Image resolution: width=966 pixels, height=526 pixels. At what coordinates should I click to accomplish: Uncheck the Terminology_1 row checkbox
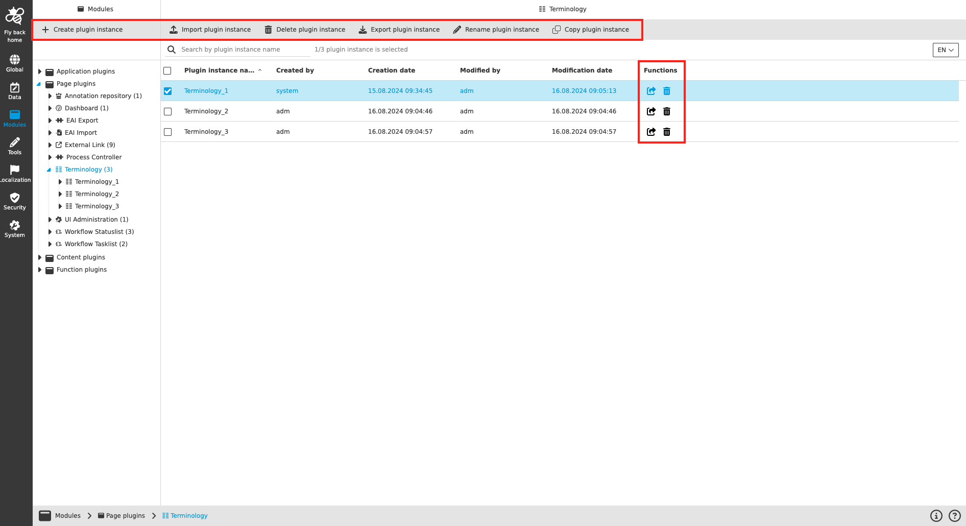[168, 91]
